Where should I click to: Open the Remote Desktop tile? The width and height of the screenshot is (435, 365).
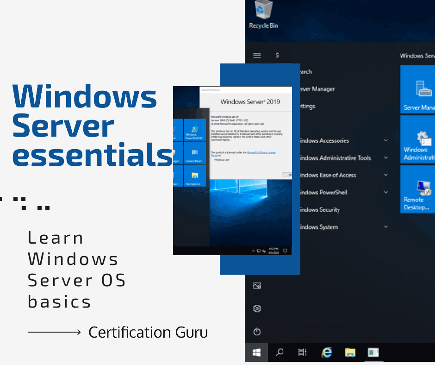point(417,189)
